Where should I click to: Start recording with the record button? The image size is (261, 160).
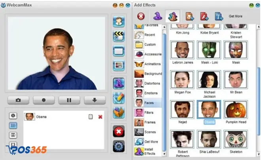click(x=44, y=100)
